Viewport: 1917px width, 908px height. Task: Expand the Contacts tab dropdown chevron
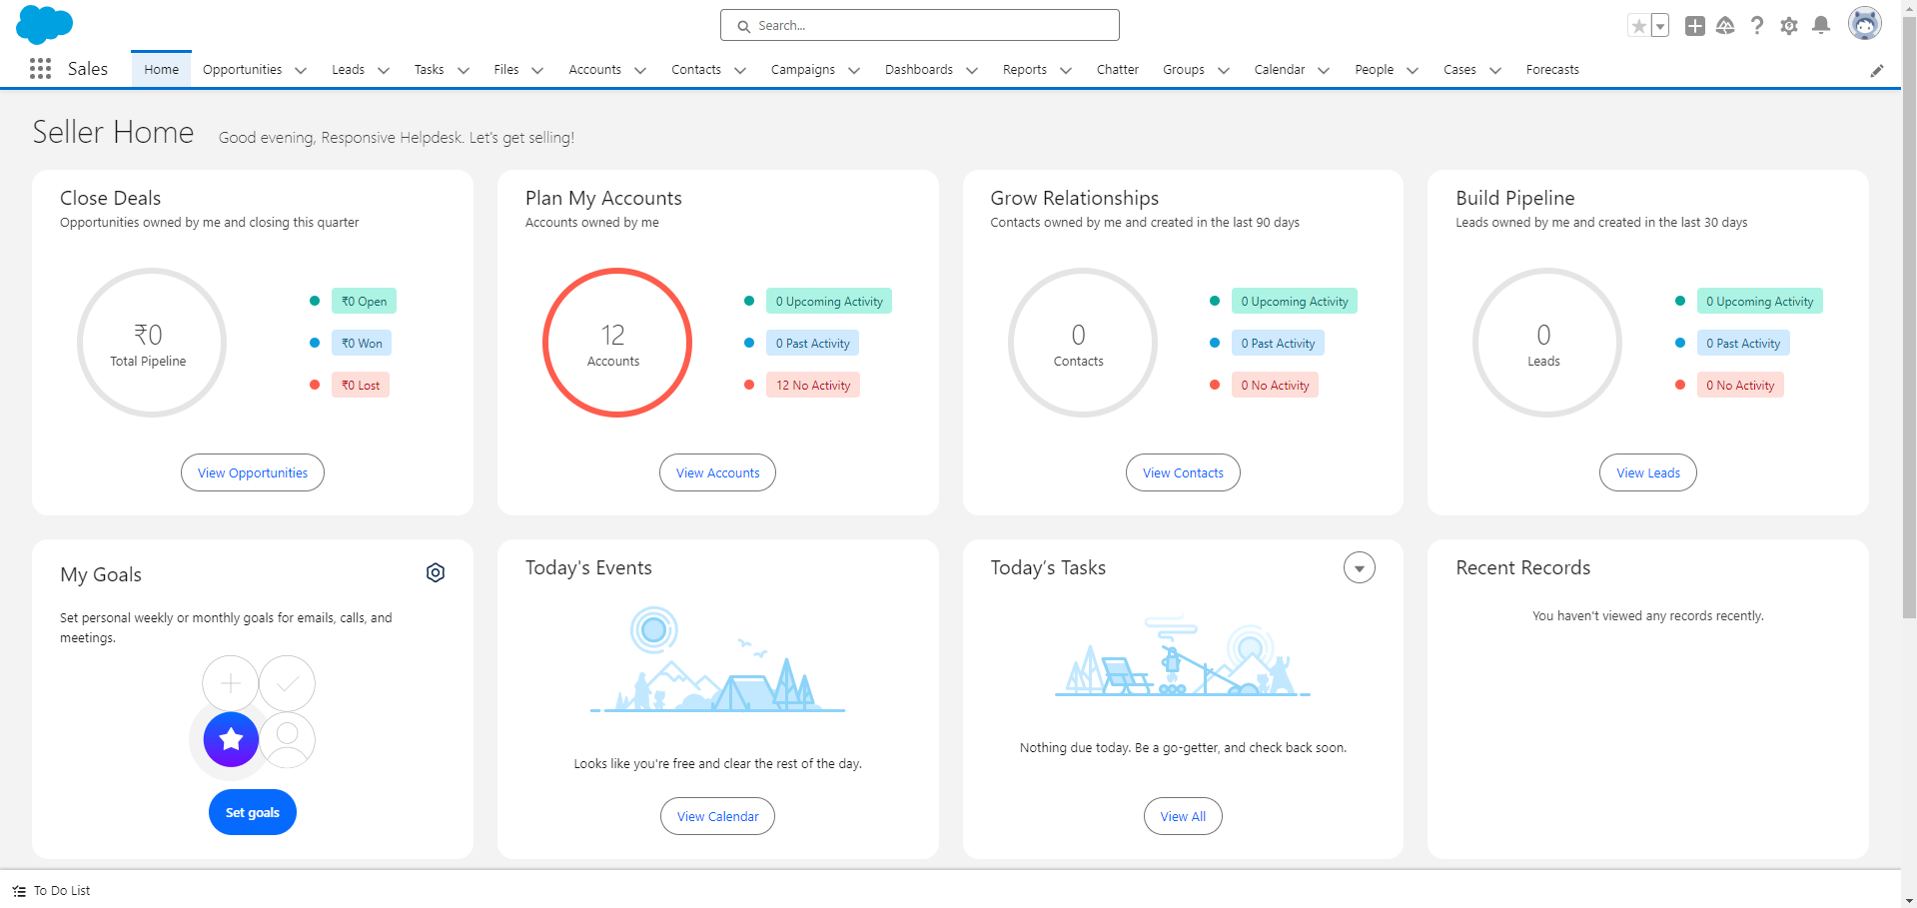point(740,70)
